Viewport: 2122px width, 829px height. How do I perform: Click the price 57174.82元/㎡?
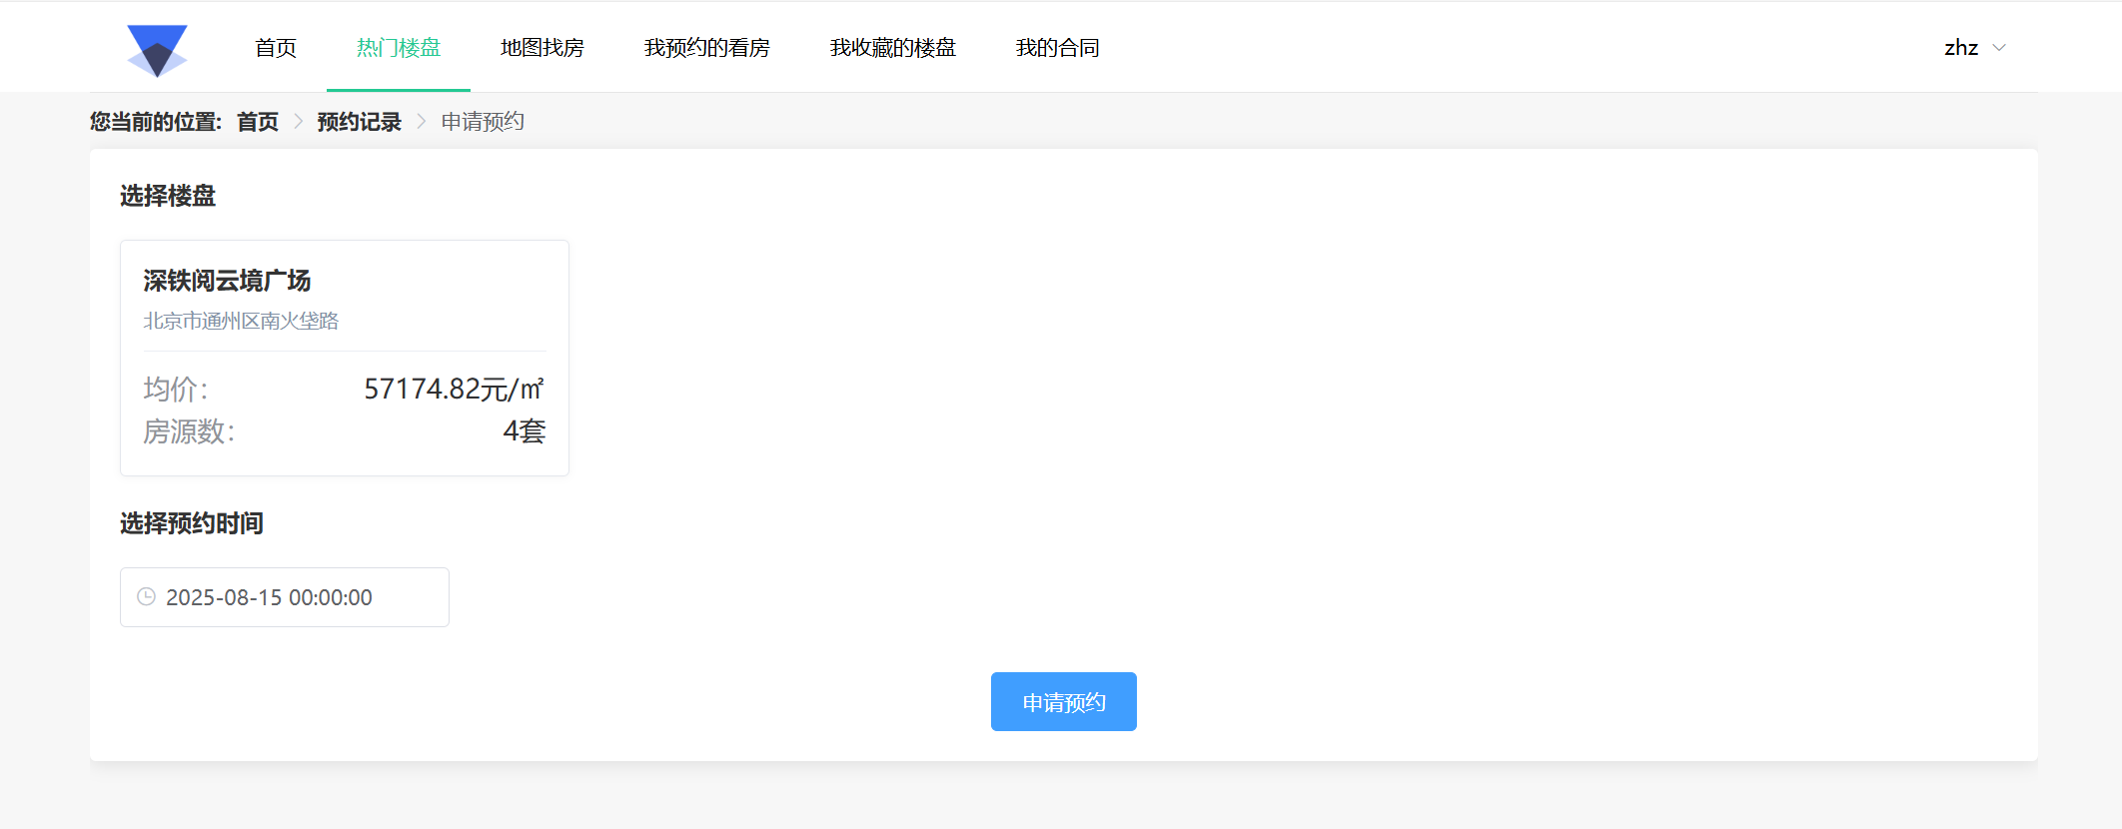[x=455, y=389]
